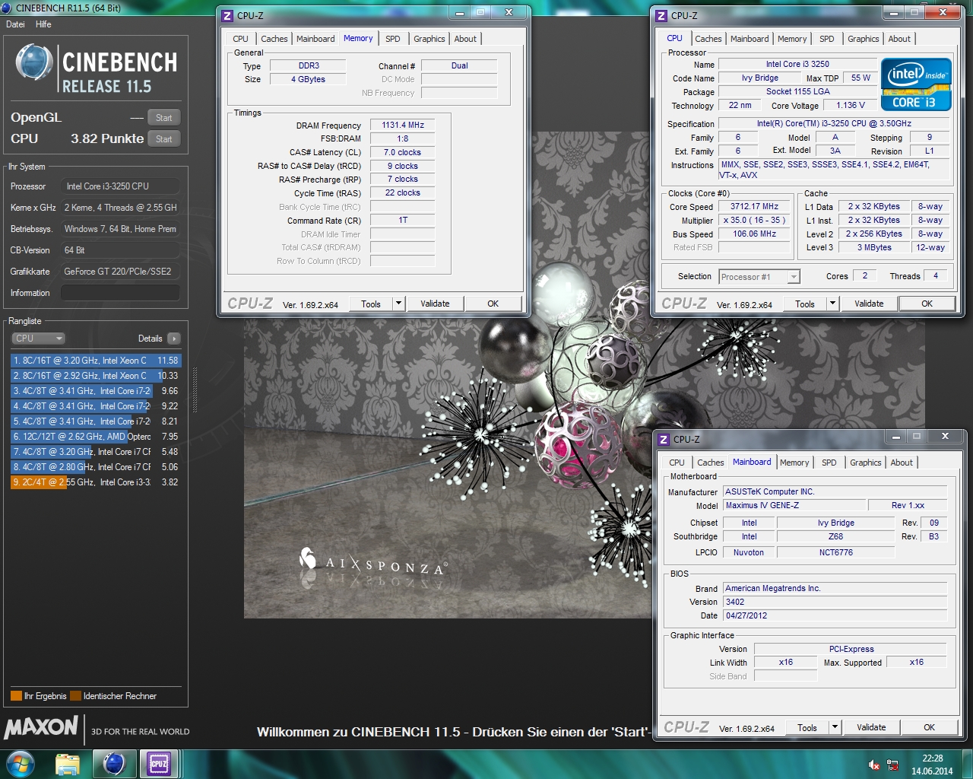Select ranking row 2 with score 10.33
The image size is (973, 779).
point(96,376)
